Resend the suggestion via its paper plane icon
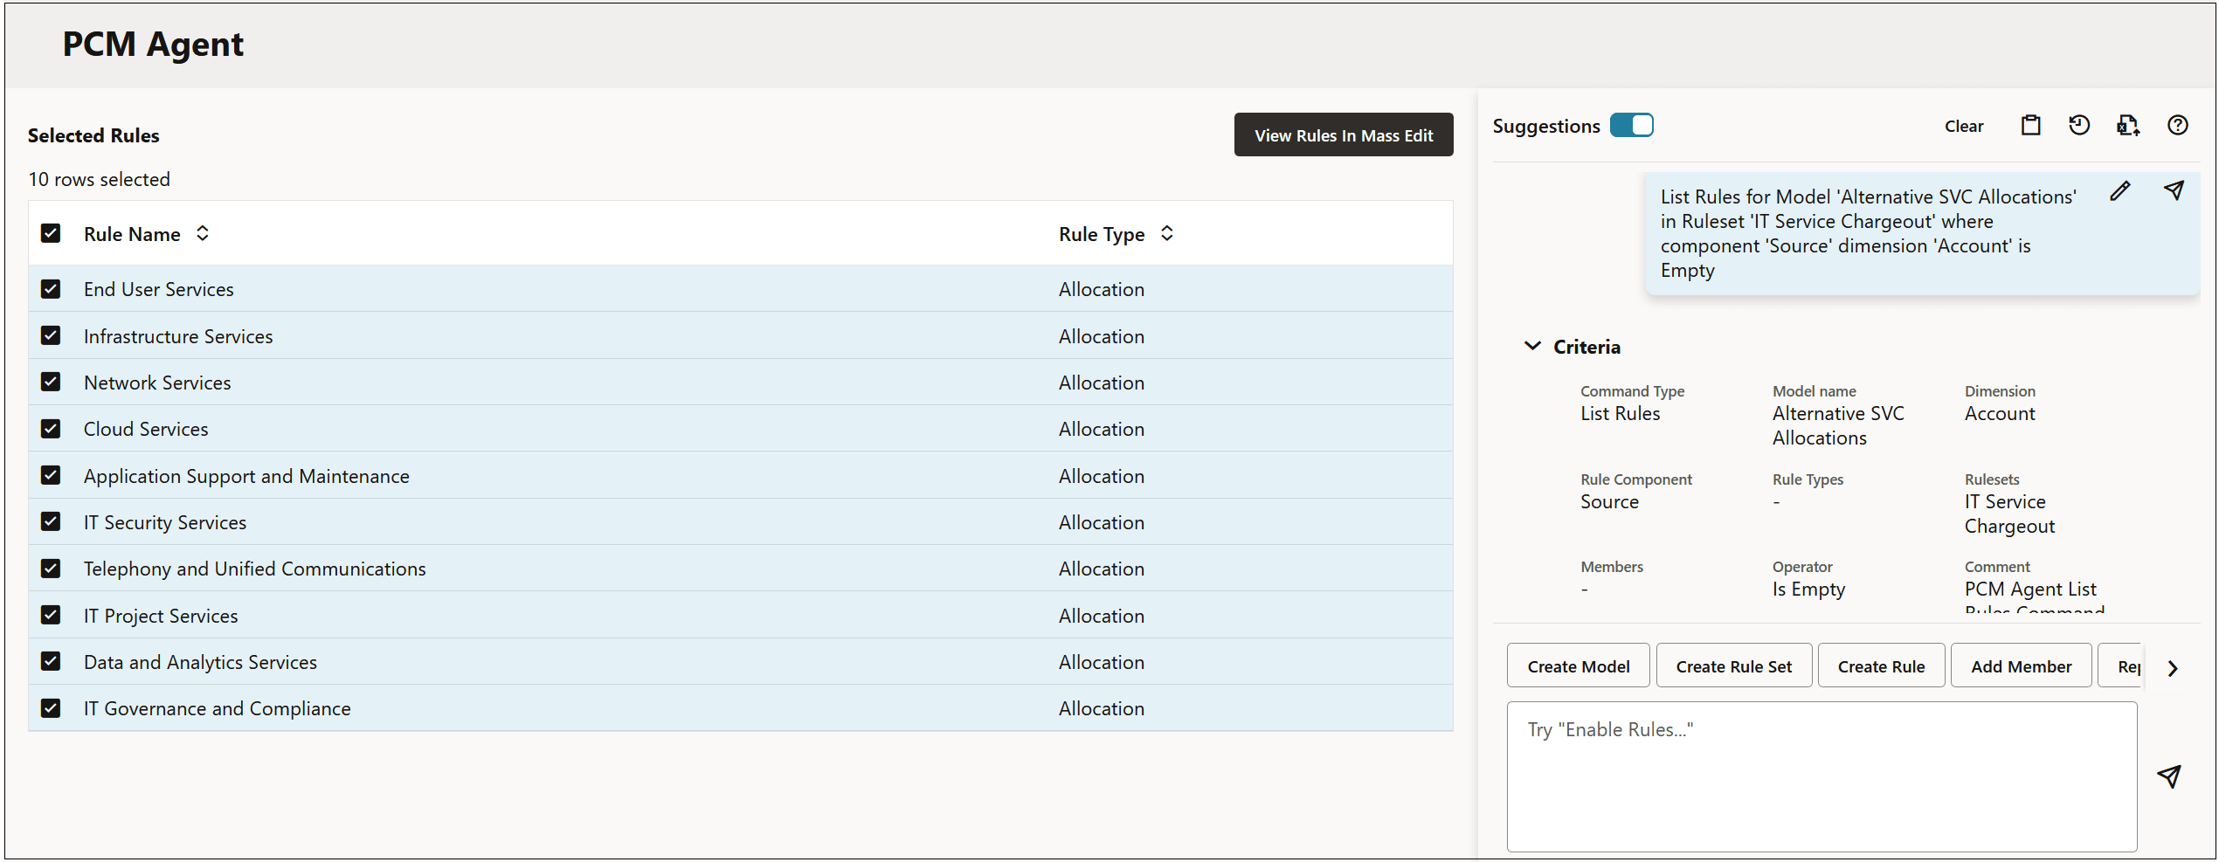Image resolution: width=2219 pixels, height=862 pixels. click(2174, 190)
